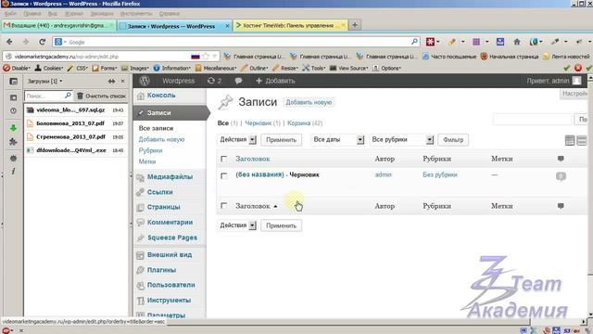Open the top Действия bulk actions dropdown
This screenshot has width=593, height=334.
click(x=237, y=140)
